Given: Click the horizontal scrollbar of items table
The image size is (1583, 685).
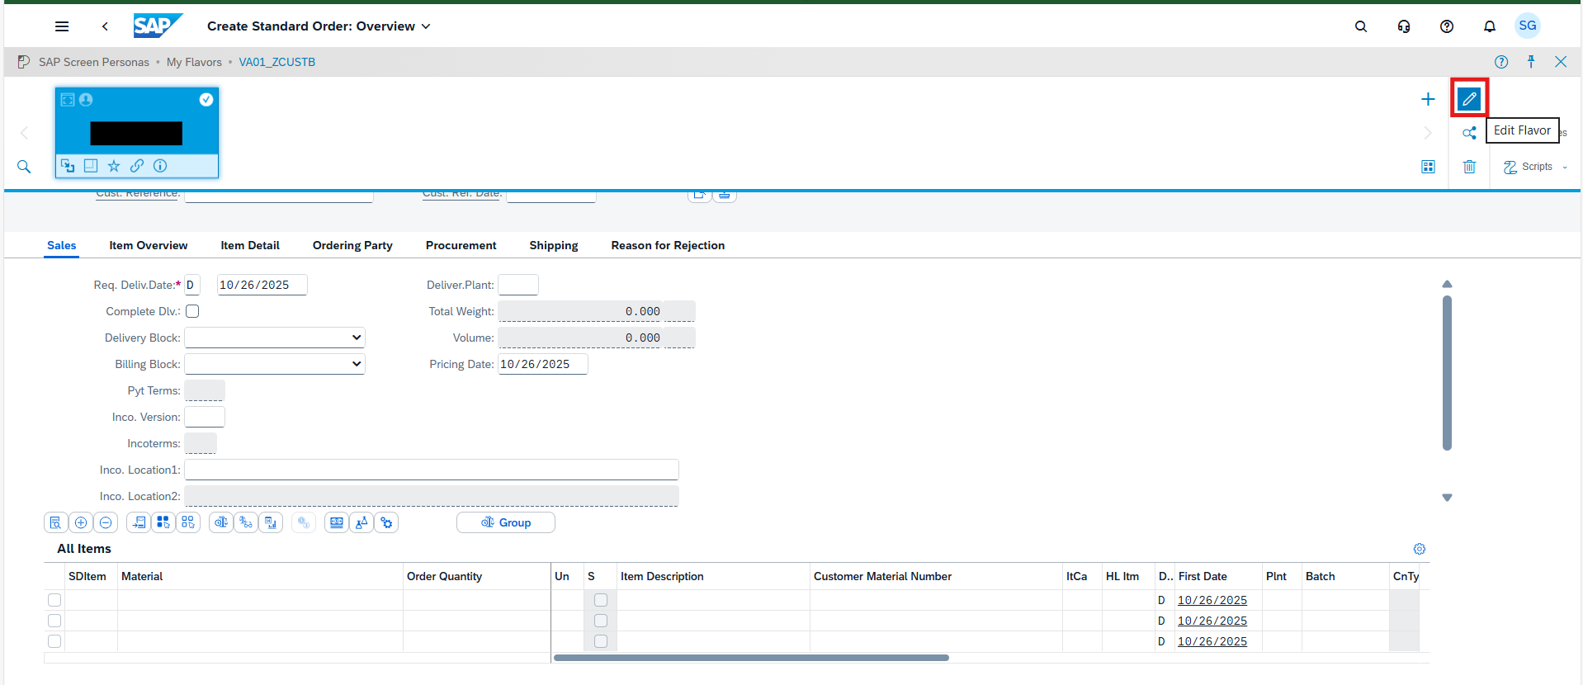Looking at the screenshot, I should [751, 658].
